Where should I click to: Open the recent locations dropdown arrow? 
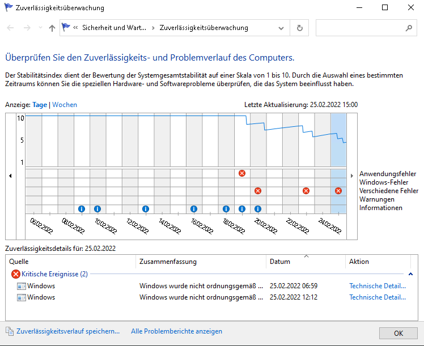40,28
